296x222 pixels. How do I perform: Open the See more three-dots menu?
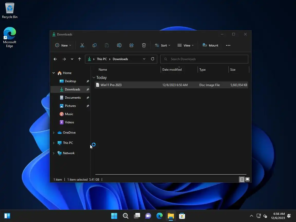tap(228, 45)
